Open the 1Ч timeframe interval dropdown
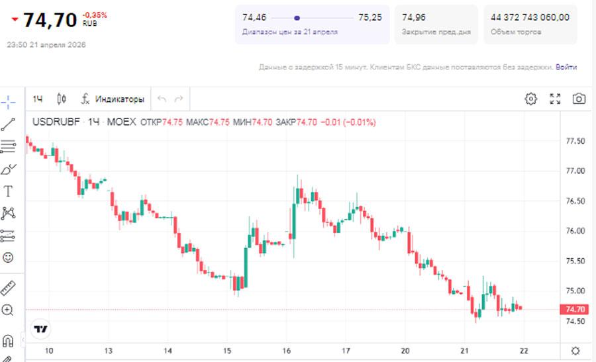596x362 pixels. coord(38,99)
